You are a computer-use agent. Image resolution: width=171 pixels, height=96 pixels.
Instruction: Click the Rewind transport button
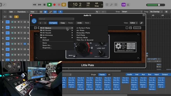pos(34,5)
